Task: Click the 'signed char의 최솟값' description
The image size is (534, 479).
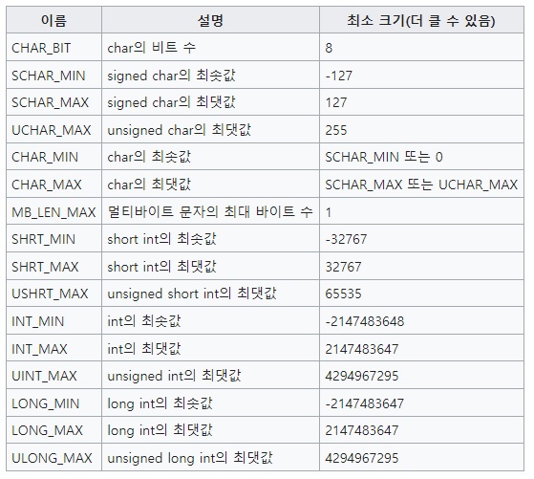Action: tap(171, 75)
